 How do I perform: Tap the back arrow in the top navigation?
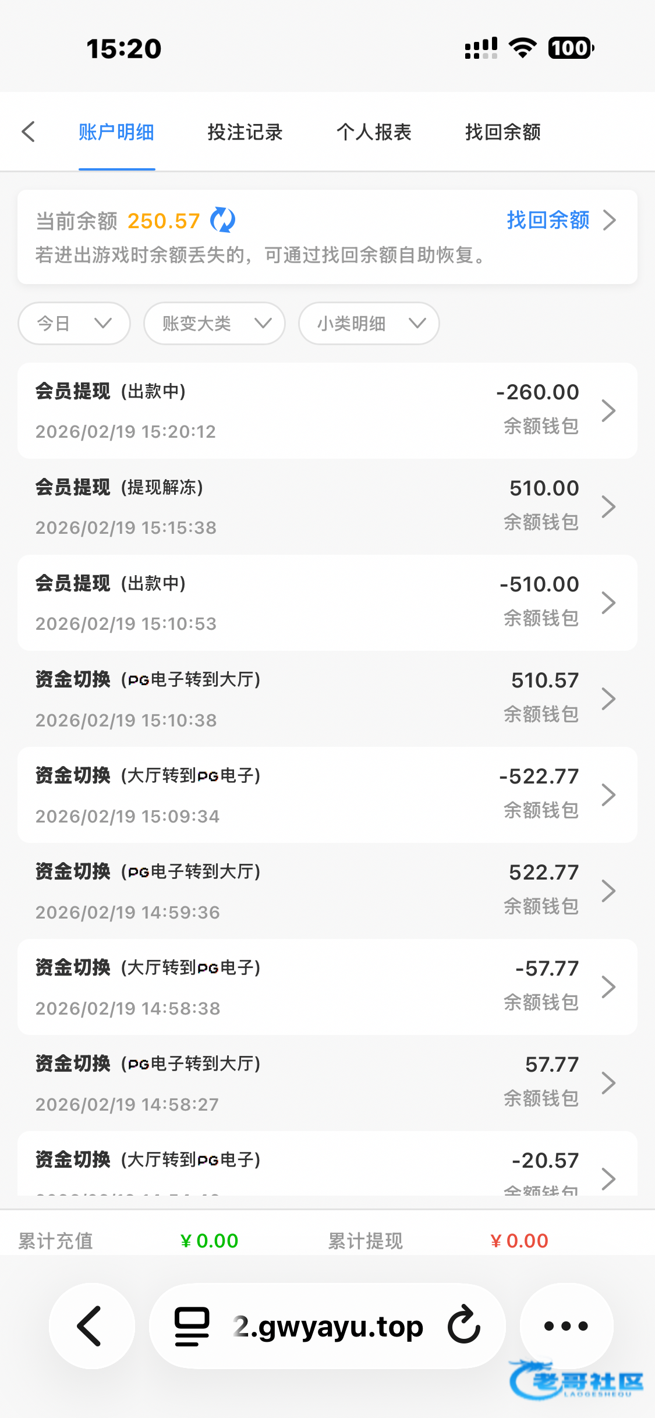29,132
